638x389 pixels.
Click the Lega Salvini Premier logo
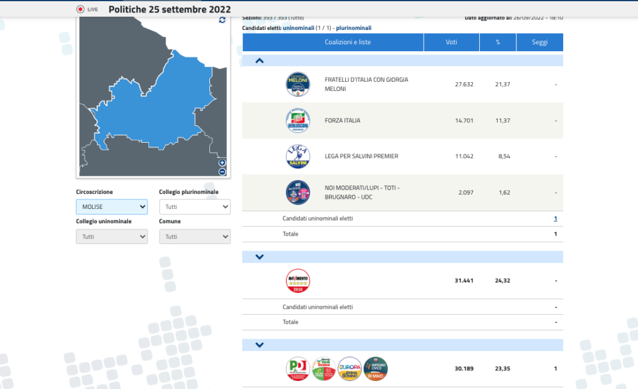[x=298, y=156]
